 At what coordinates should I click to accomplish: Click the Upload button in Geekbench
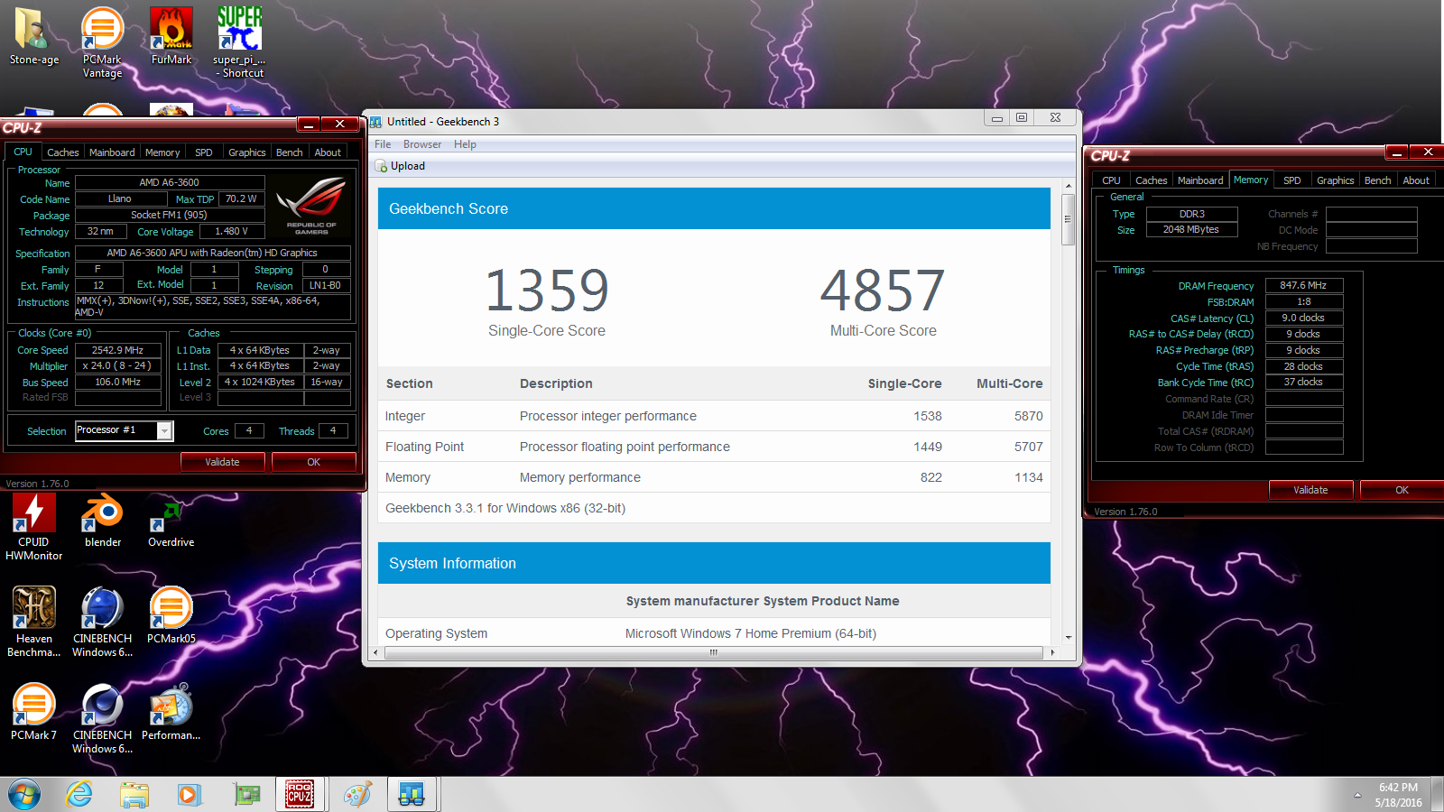pyautogui.click(x=400, y=166)
